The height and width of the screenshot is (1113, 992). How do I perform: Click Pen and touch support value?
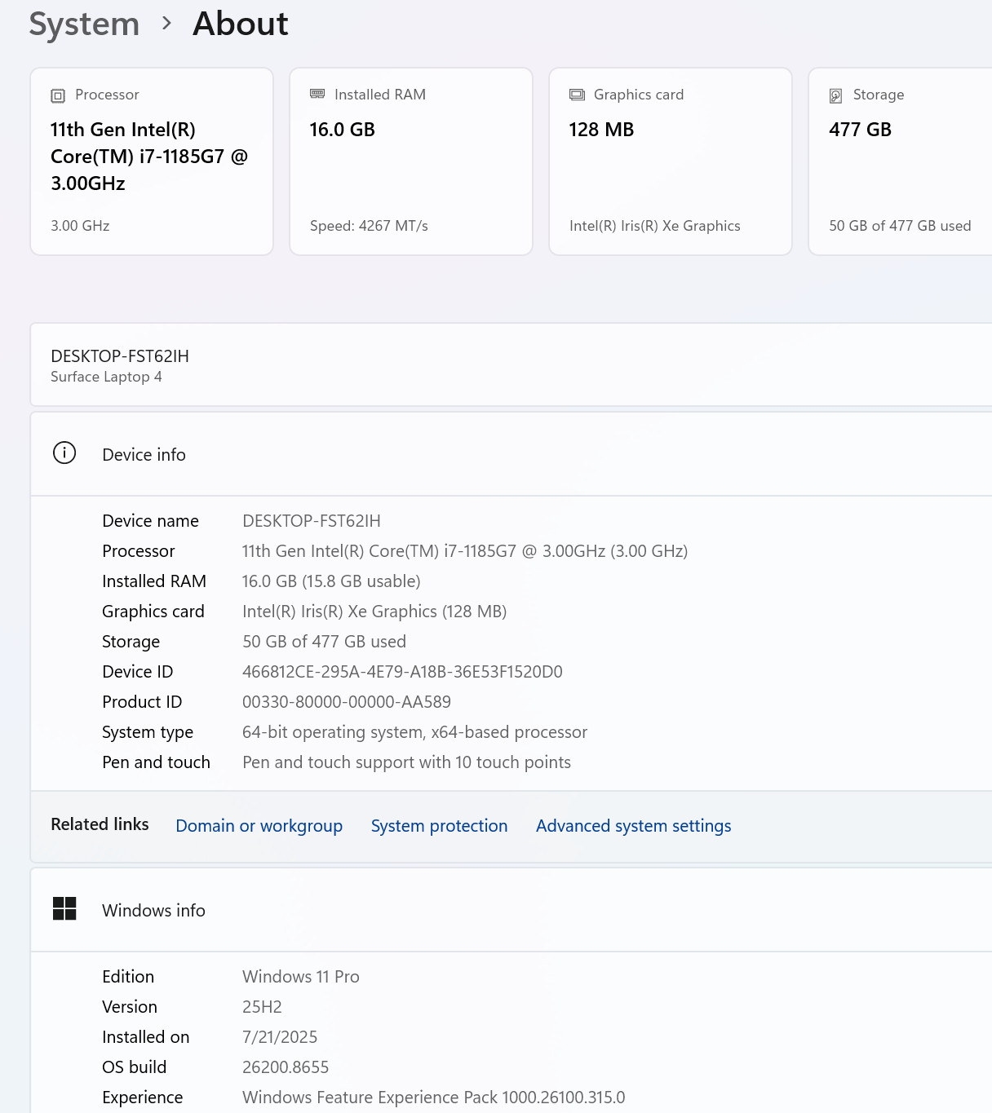[x=406, y=762]
